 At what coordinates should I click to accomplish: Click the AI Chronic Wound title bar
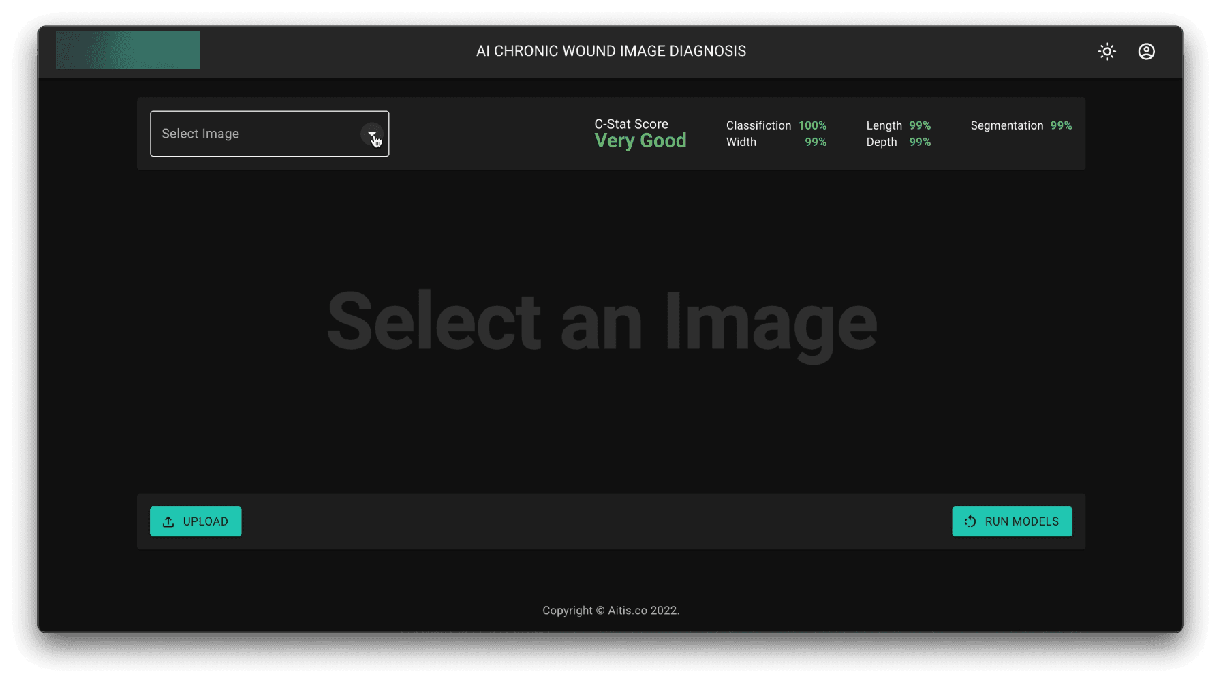coord(611,50)
